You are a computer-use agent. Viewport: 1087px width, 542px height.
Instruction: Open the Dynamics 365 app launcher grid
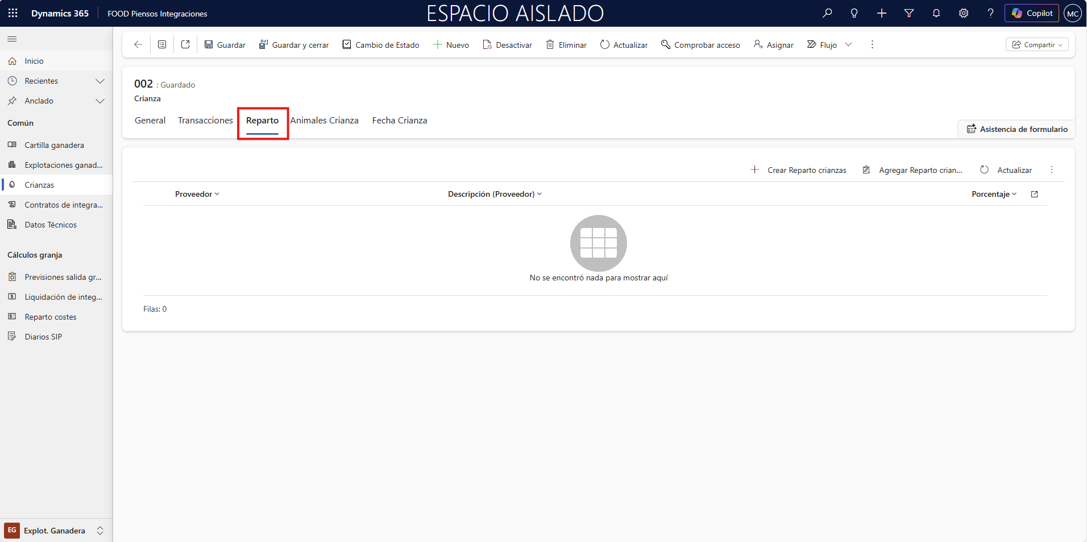tap(13, 13)
